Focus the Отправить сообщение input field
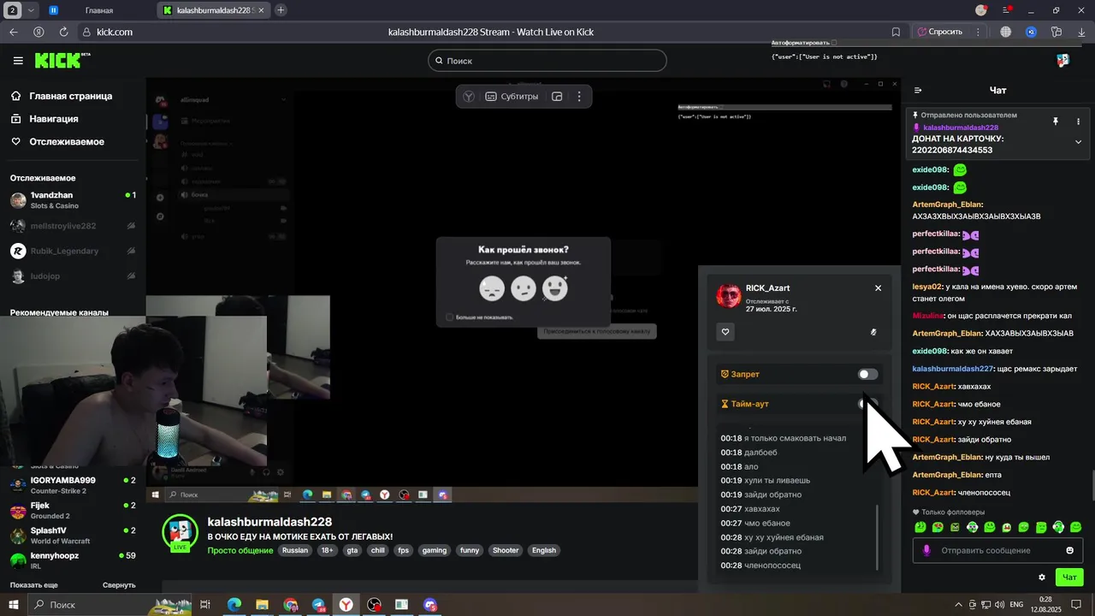 (998, 550)
